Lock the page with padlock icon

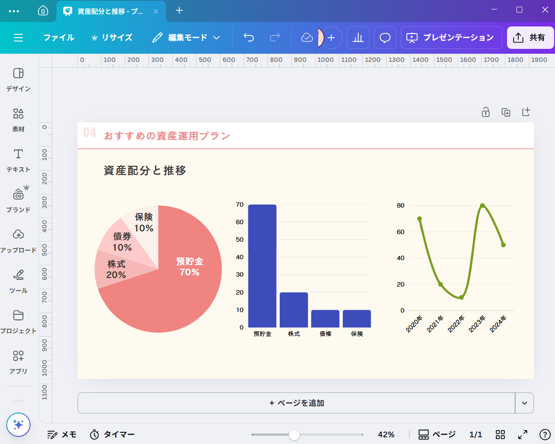(x=486, y=112)
